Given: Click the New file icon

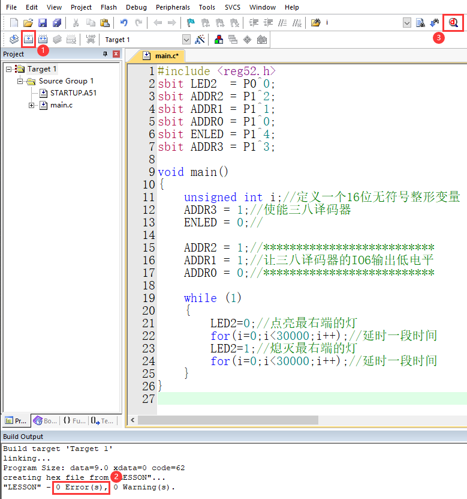Looking at the screenshot, I should (14, 23).
